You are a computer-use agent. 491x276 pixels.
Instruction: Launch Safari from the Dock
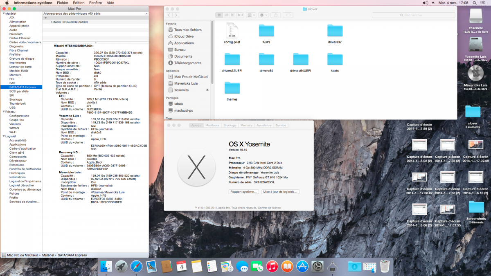tap(137, 267)
